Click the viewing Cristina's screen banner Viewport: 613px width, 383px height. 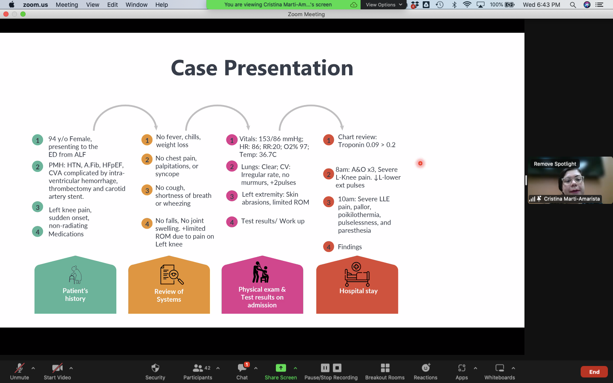pyautogui.click(x=278, y=5)
